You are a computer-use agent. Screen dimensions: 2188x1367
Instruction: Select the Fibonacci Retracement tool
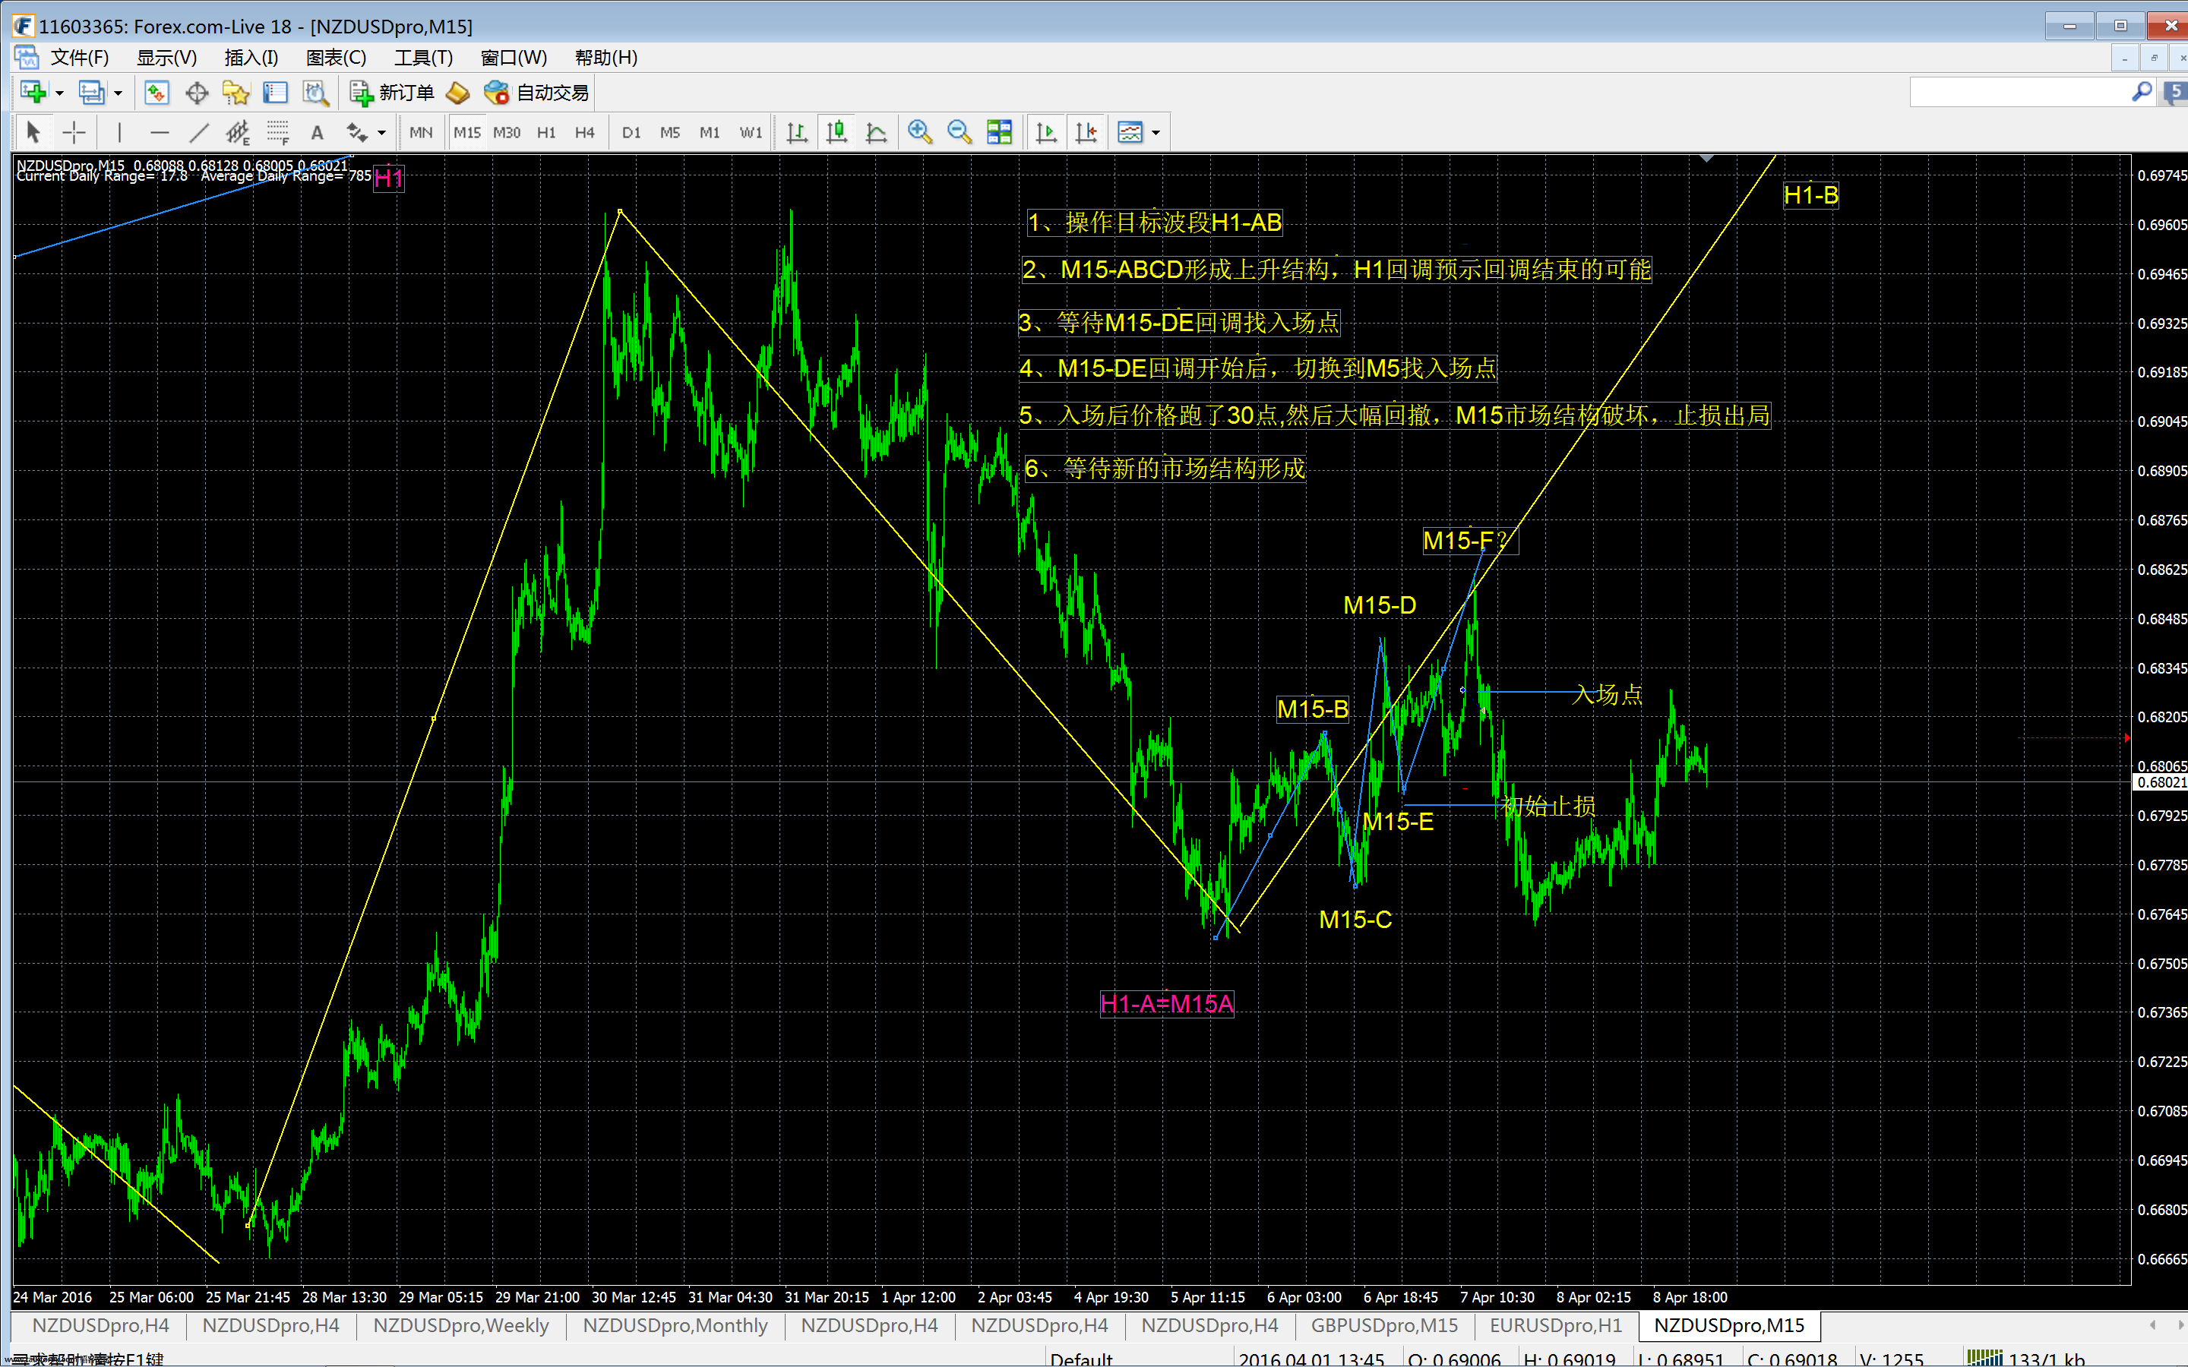(277, 133)
